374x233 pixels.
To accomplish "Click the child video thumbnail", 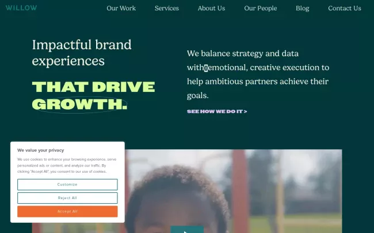I will [x=234, y=191].
